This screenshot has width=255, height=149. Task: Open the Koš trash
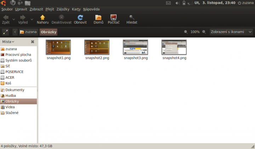click(x=18, y=83)
